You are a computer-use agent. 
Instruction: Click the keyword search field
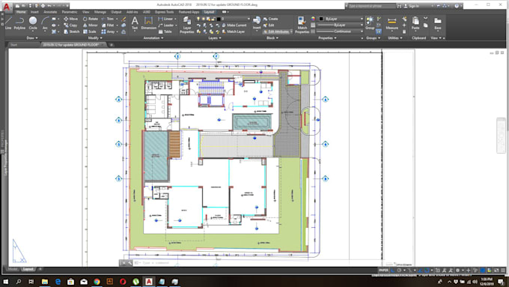[372, 6]
